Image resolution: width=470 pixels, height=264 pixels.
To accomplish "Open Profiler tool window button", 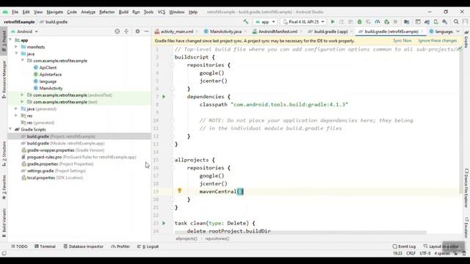I will pos(120,246).
